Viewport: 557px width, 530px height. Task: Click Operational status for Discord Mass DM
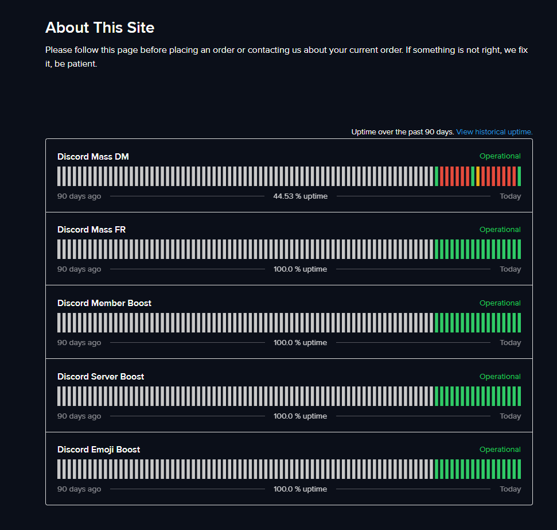(x=500, y=156)
